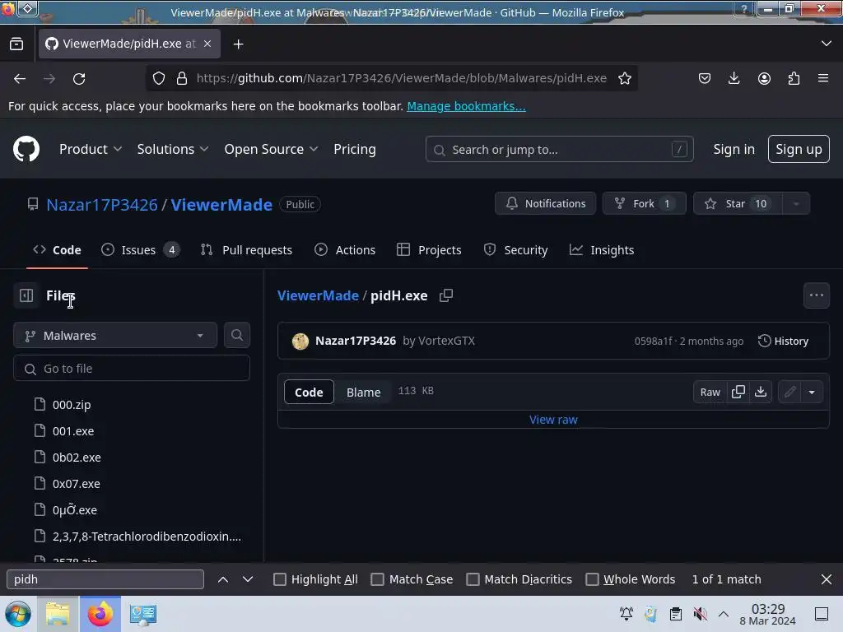The height and width of the screenshot is (632, 843).
Task: Click the GitHub octocat logo
Action: [26, 149]
